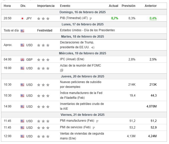Click the Hora column header
The width and height of the screenshot is (169, 144).
(7, 6)
